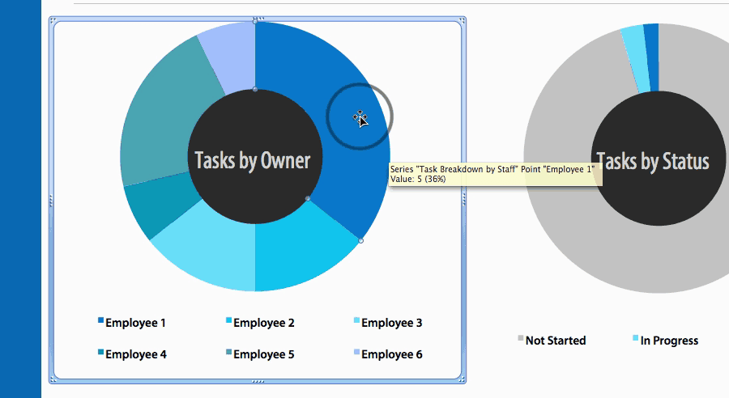Click the Employee 5 legend color marker
The image size is (729, 398).
228,353
